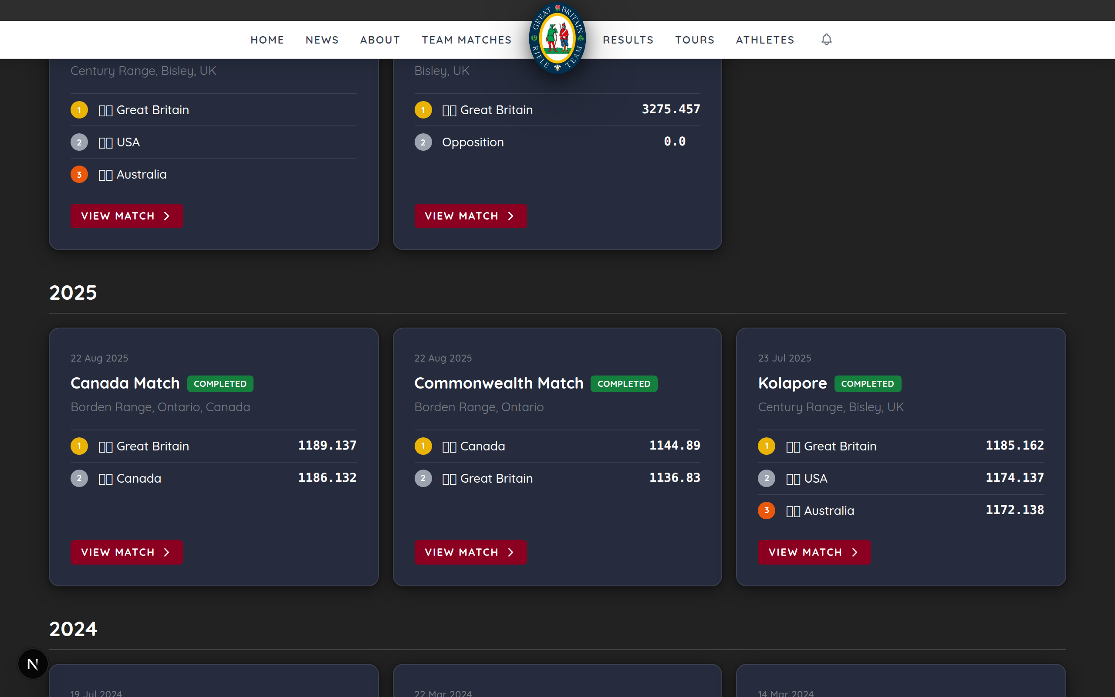The height and width of the screenshot is (697, 1115).
Task: Click USA second-place row in top-left card
Action: [x=214, y=142]
